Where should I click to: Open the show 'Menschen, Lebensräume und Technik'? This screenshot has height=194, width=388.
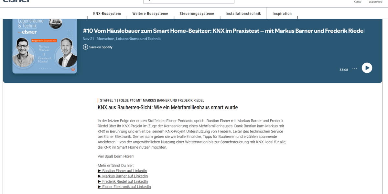point(129,39)
